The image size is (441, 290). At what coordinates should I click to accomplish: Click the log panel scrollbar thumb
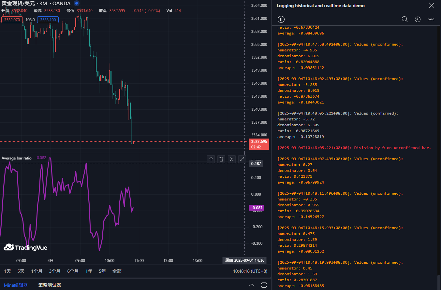[438, 282]
